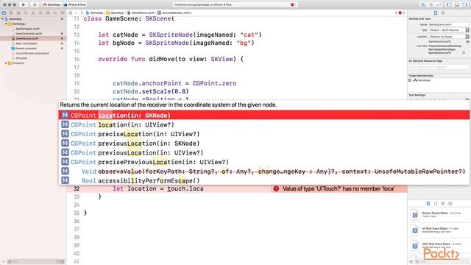The height and width of the screenshot is (265, 471).
Task: Open the GameApp scheme selector
Action: tap(52, 5)
